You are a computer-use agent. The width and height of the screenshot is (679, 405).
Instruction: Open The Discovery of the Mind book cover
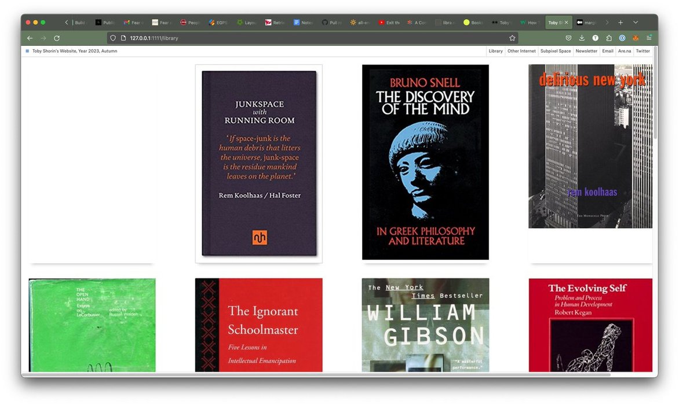pos(425,162)
